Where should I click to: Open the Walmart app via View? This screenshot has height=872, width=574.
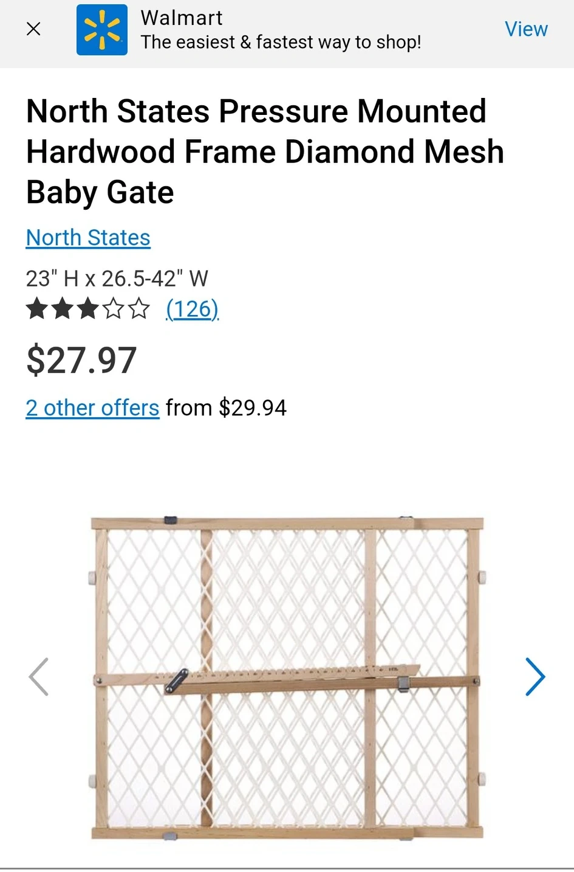click(x=526, y=29)
